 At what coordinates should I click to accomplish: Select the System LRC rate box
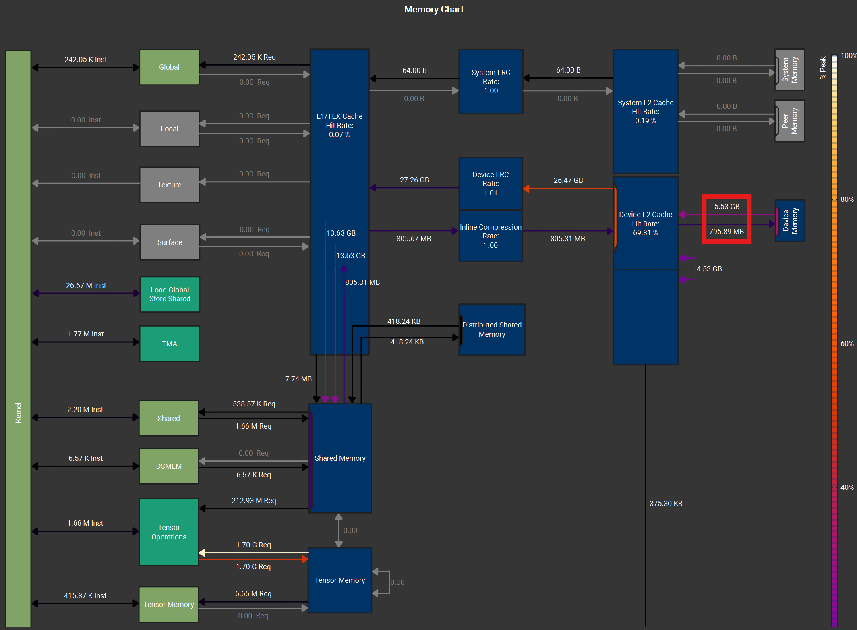491,82
